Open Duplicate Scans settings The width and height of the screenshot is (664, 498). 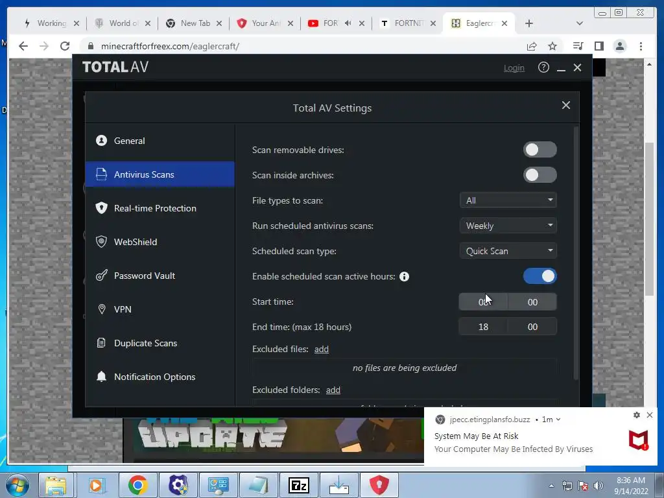coord(160,343)
